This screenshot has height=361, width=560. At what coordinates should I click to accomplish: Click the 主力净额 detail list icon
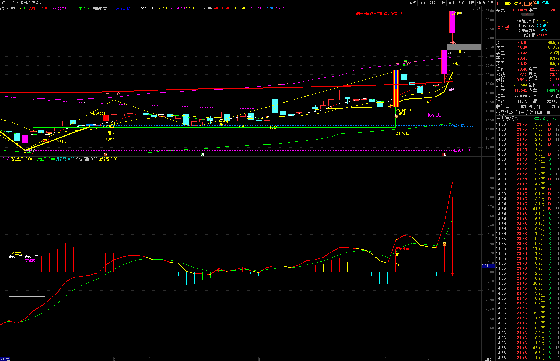(x=517, y=118)
